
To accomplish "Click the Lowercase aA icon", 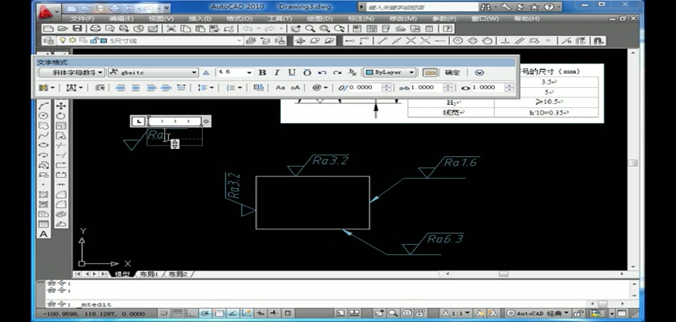I will [295, 88].
